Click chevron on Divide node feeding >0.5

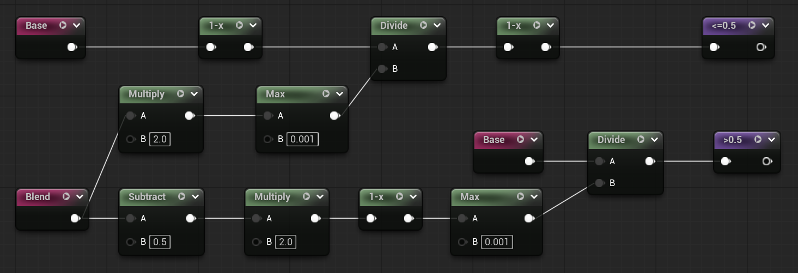click(655, 140)
